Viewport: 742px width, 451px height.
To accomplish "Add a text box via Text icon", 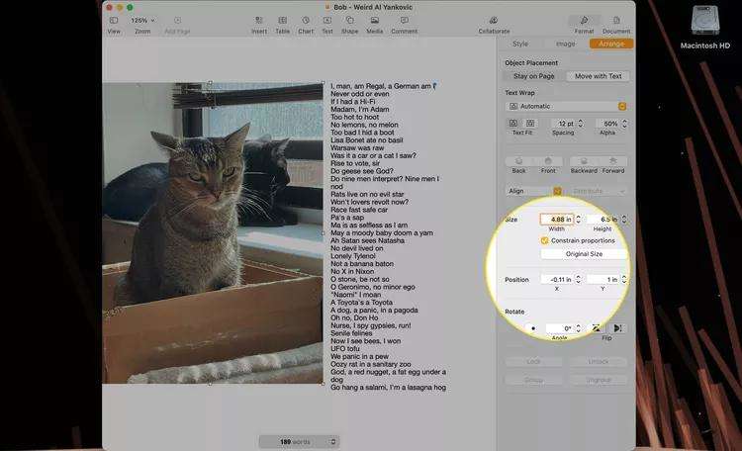I will coord(327,20).
